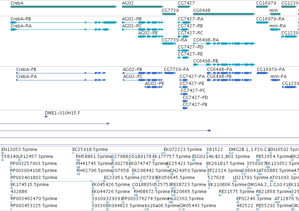Select the CrebA-PB protein feature
299x211 pixels.
click(x=61, y=73)
